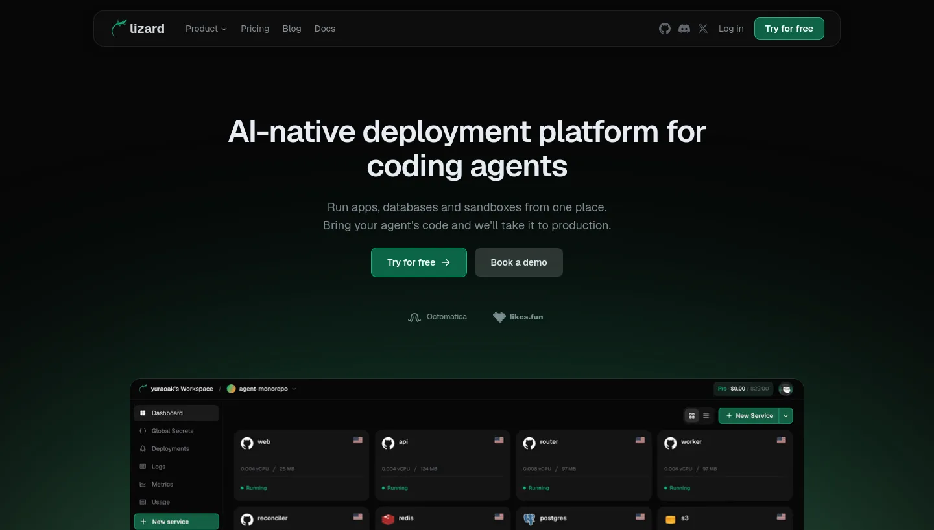Click the reconciler service name
The height and width of the screenshot is (530, 934).
[x=272, y=518]
